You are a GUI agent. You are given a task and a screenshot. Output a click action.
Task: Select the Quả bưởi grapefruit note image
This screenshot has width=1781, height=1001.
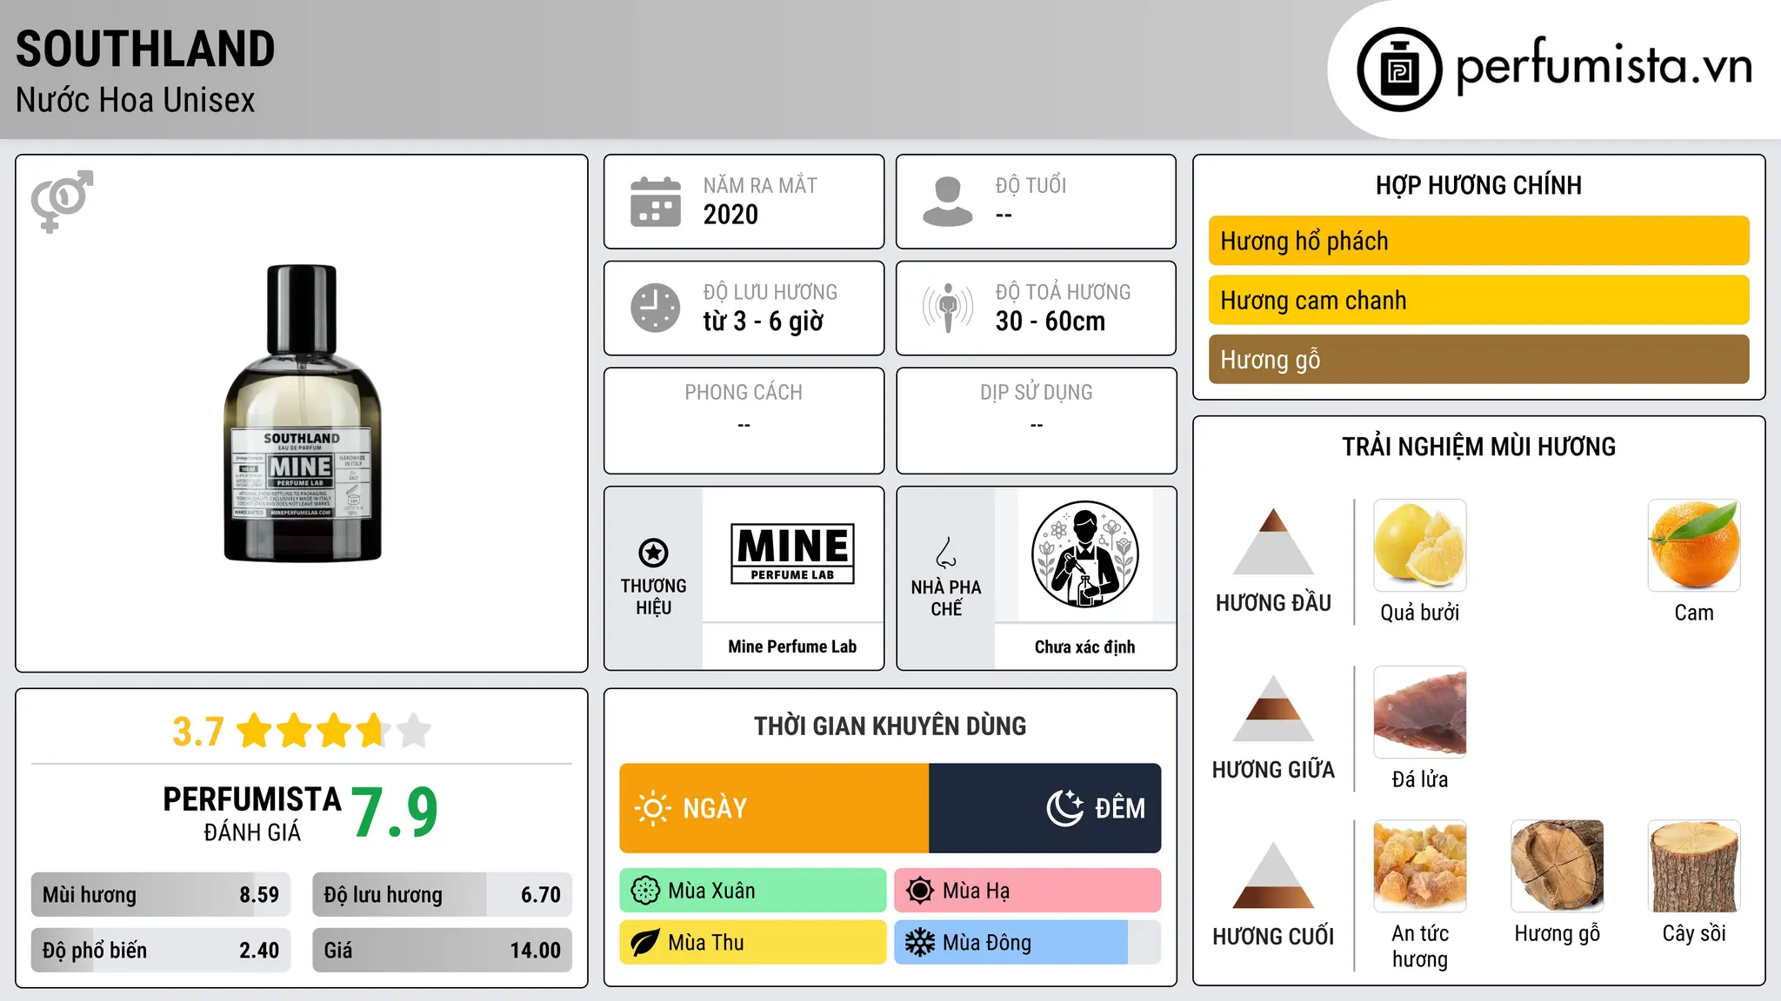tap(1420, 545)
